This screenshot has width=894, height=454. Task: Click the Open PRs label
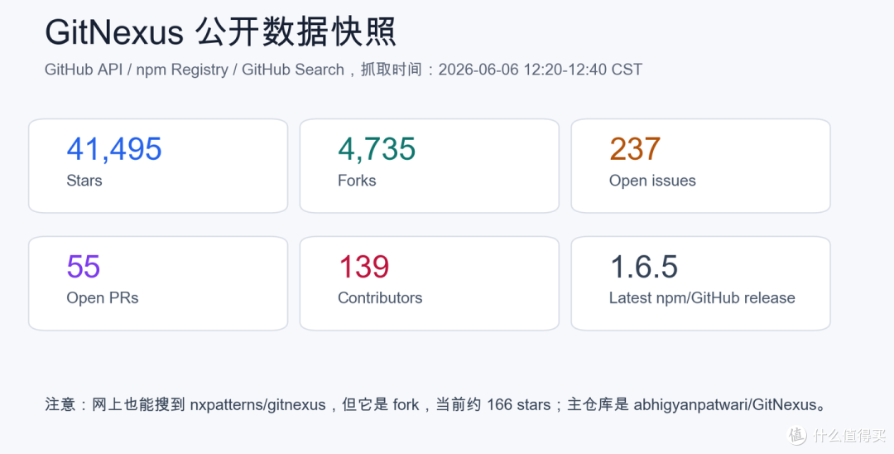[102, 297]
